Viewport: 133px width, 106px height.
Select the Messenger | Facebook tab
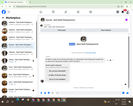click(x=15, y=2)
